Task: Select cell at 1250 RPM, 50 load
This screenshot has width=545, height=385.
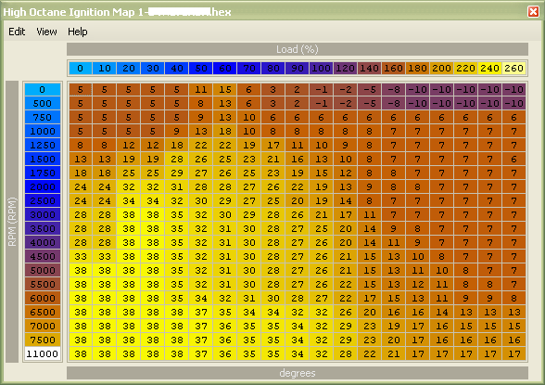Action: 201,145
